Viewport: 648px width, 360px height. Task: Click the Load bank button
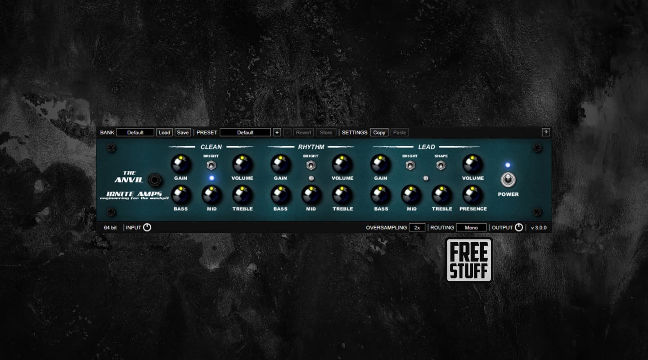click(164, 132)
